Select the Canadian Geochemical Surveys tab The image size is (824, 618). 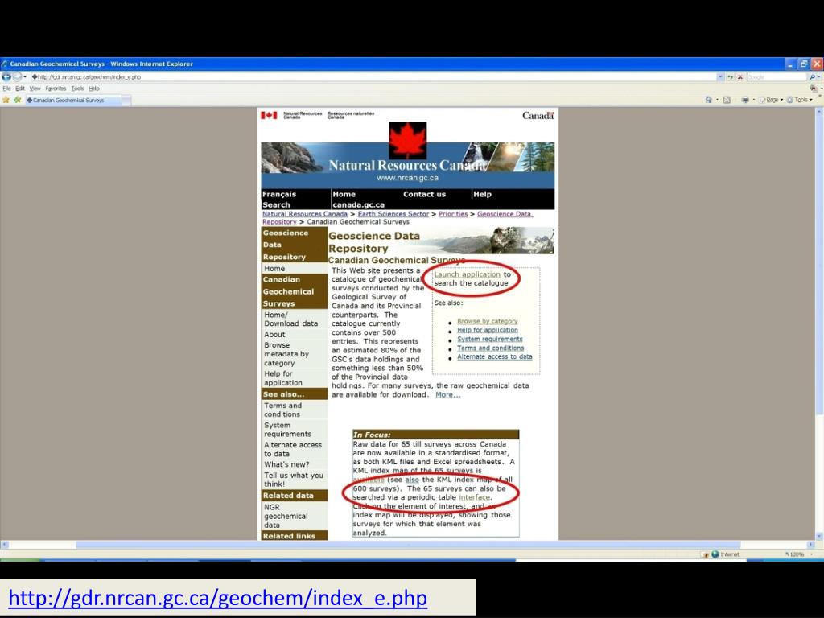pos(73,100)
